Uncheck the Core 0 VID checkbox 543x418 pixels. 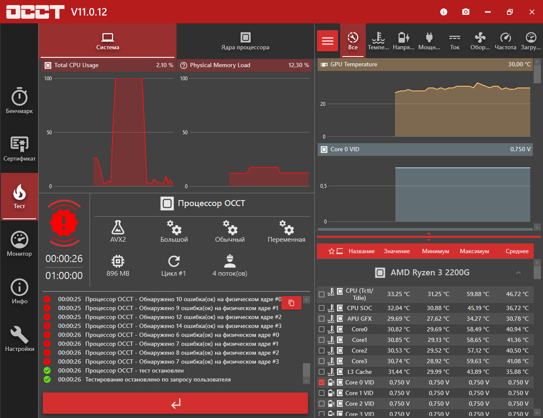tap(322, 382)
